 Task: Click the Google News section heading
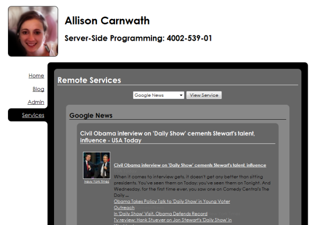pyautogui.click(x=91, y=115)
